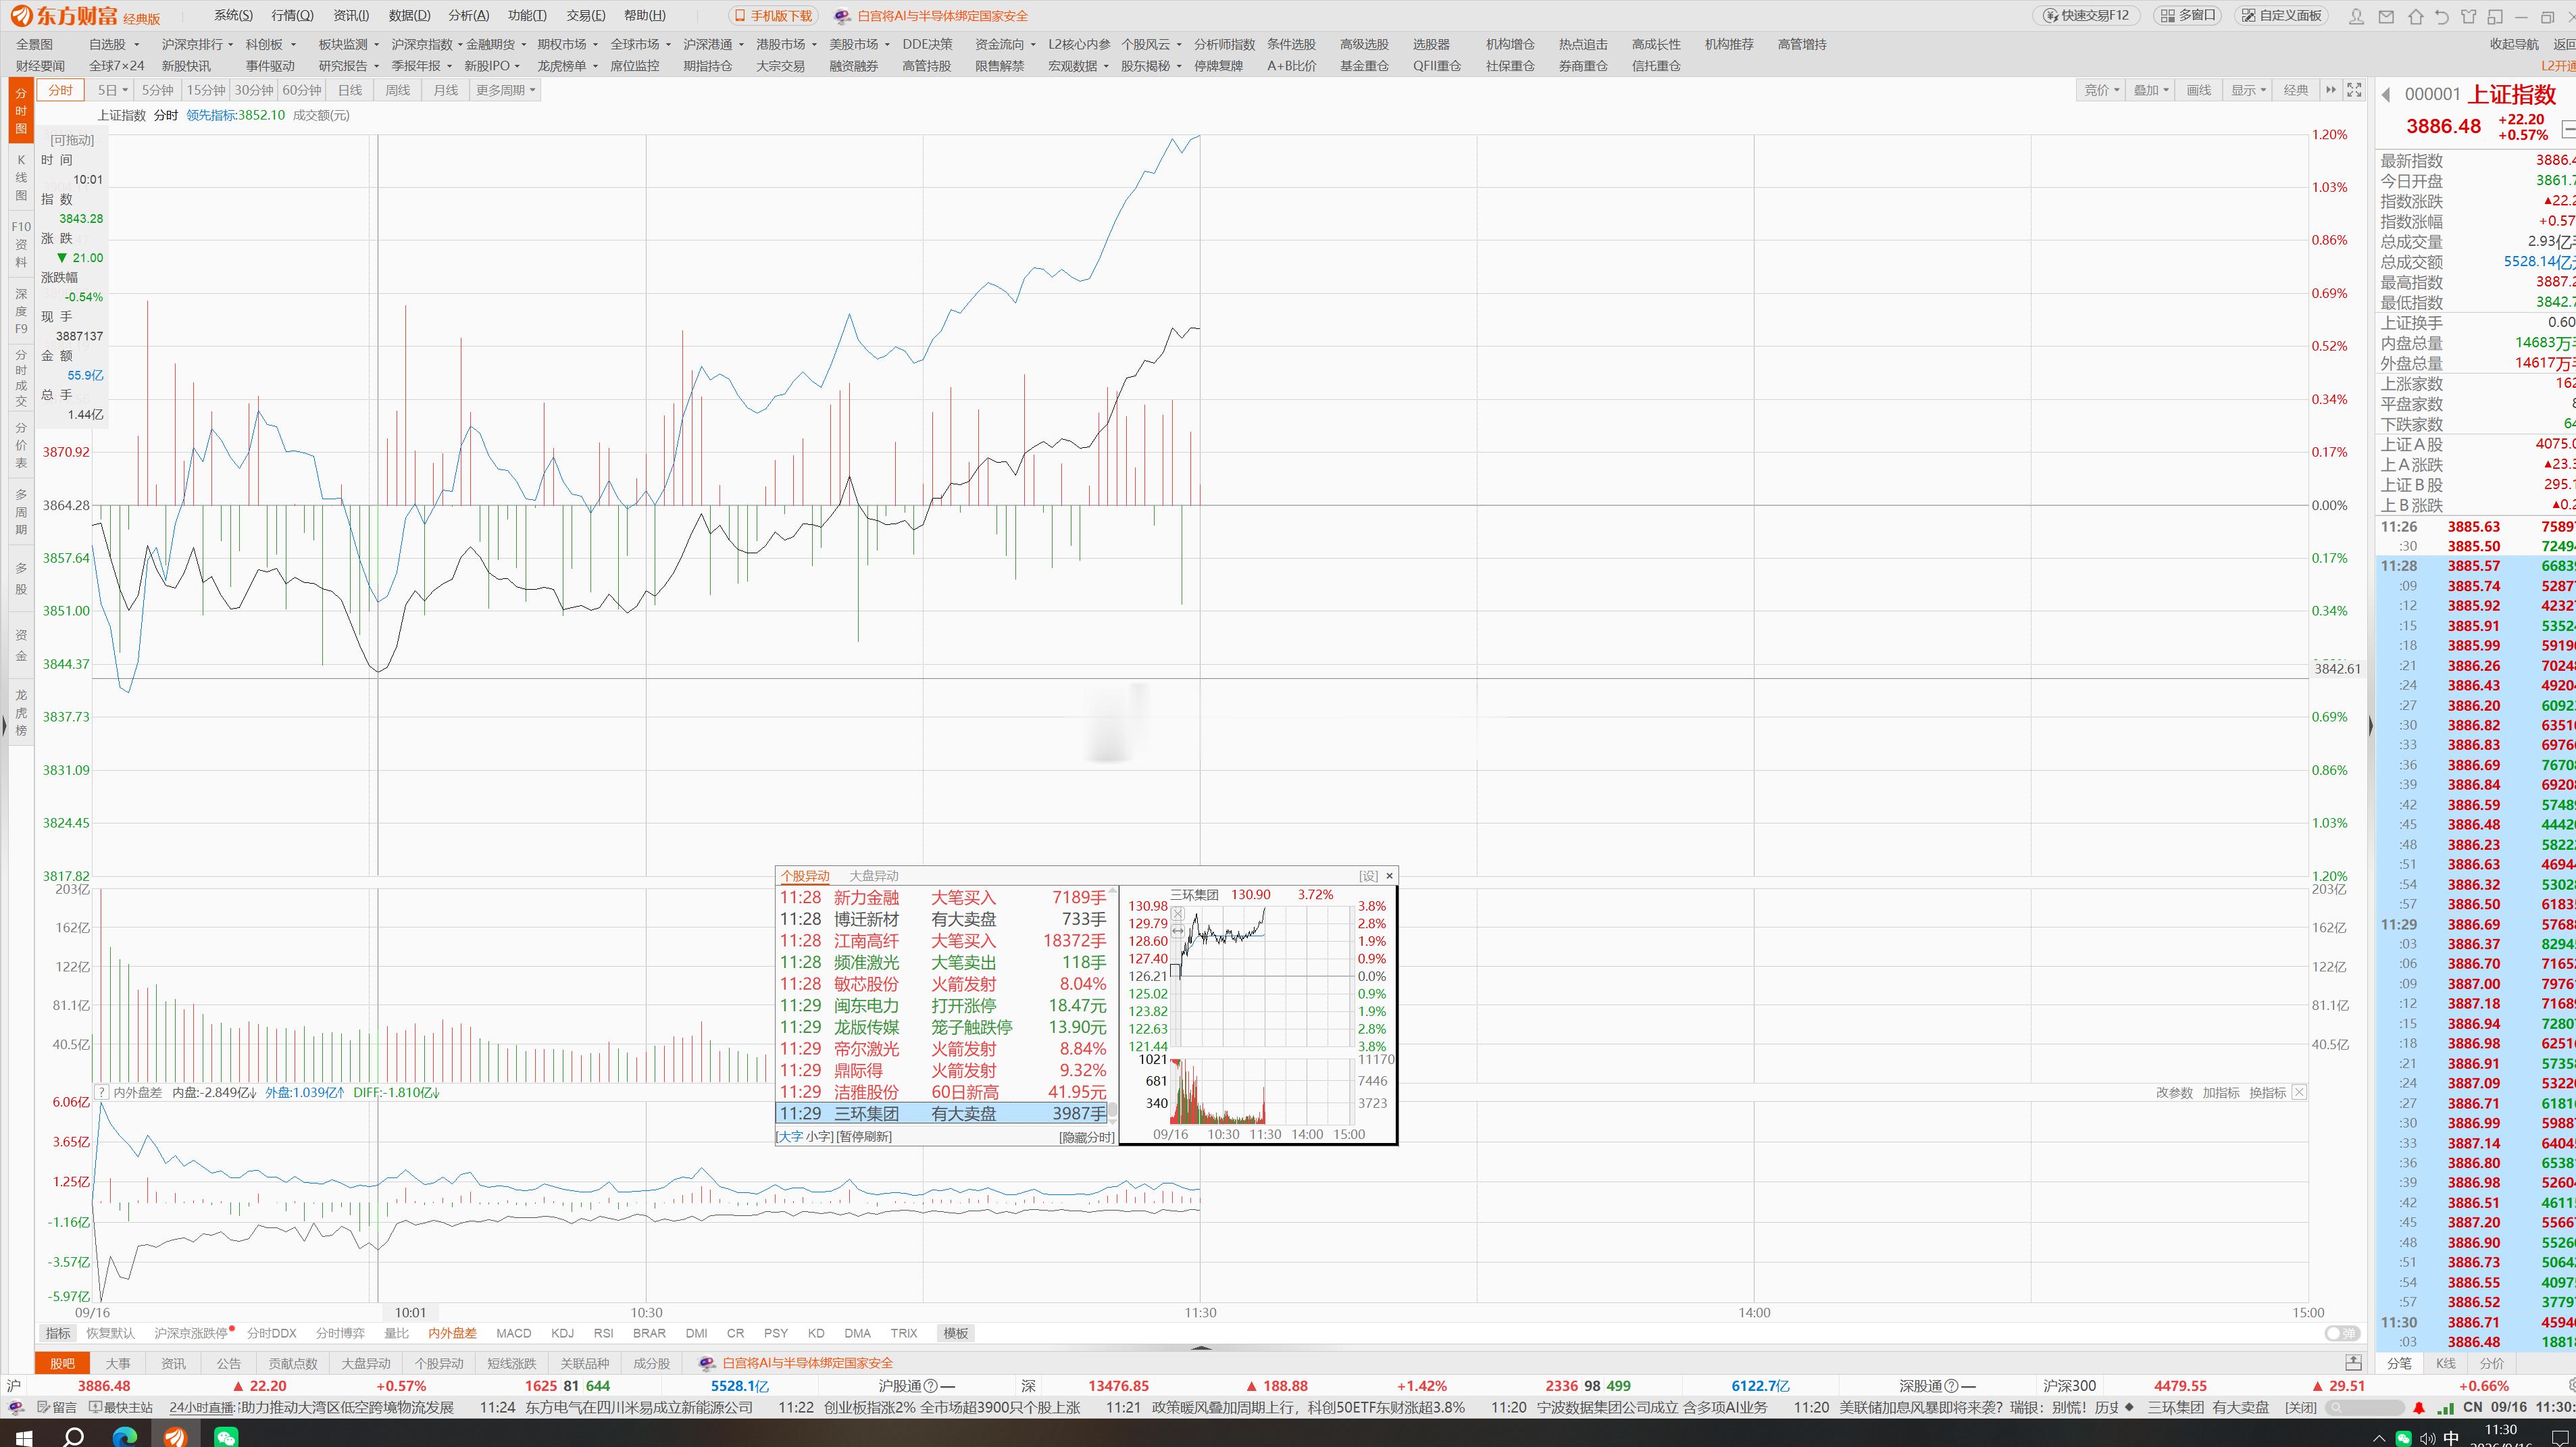The height and width of the screenshot is (1447, 2576).
Task: Click 恢复默认 to restore default indicators
Action: pyautogui.click(x=110, y=1333)
